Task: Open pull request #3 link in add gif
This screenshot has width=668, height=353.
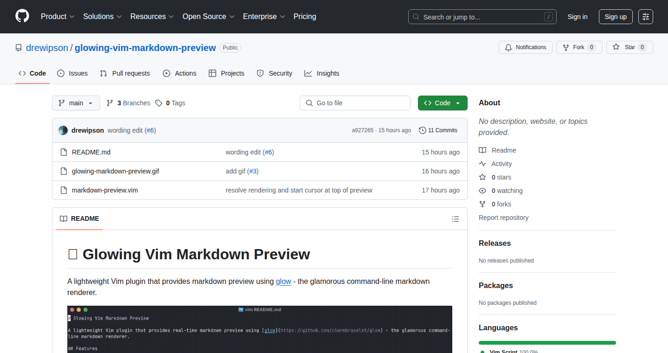Action: [x=253, y=171]
